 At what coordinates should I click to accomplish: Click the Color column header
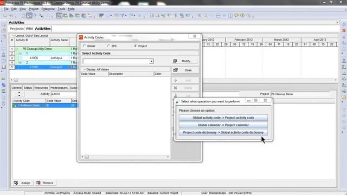tap(162, 74)
